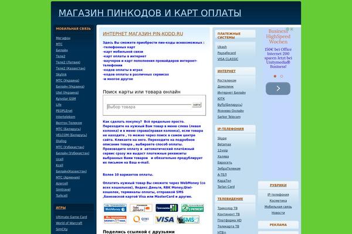
Task: Open the ЮТК link
Action: point(221,98)
